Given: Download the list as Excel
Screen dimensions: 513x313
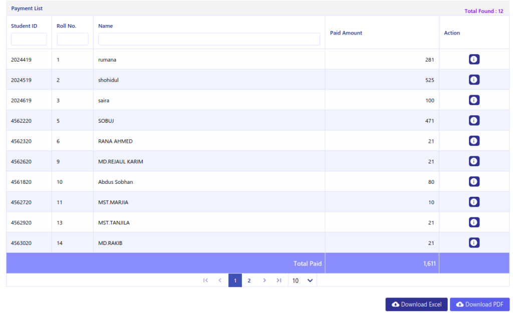Looking at the screenshot, I should [416, 304].
